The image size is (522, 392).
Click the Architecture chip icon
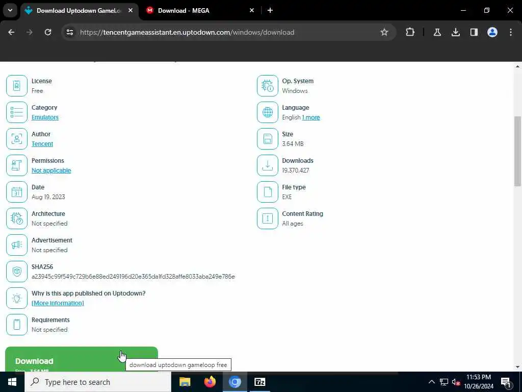[17, 218]
